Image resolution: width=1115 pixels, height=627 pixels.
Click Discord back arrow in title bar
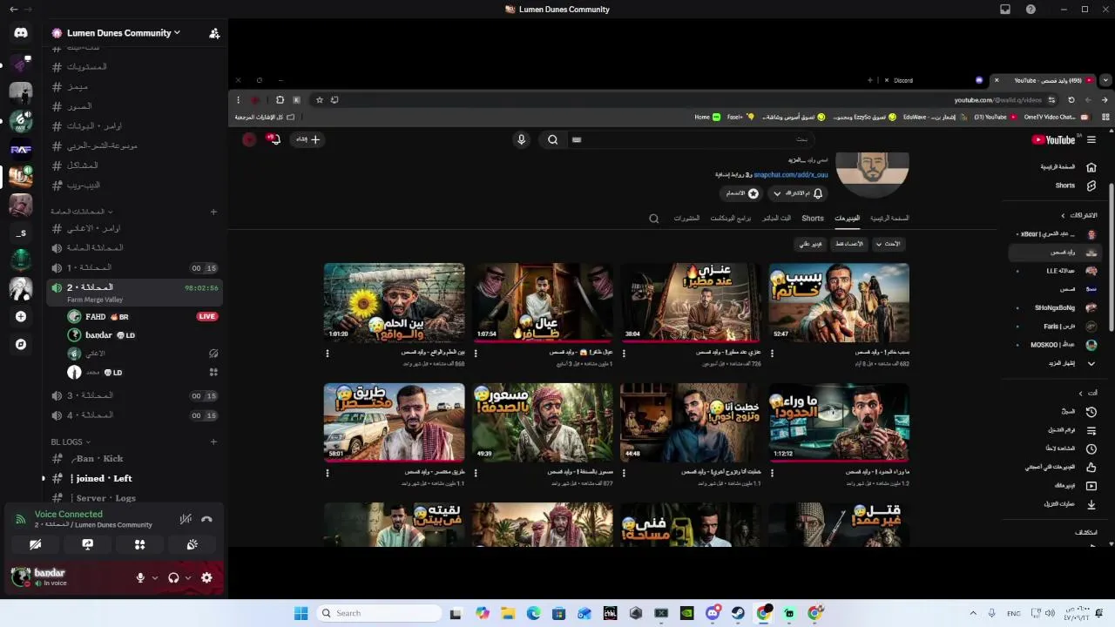pos(13,10)
